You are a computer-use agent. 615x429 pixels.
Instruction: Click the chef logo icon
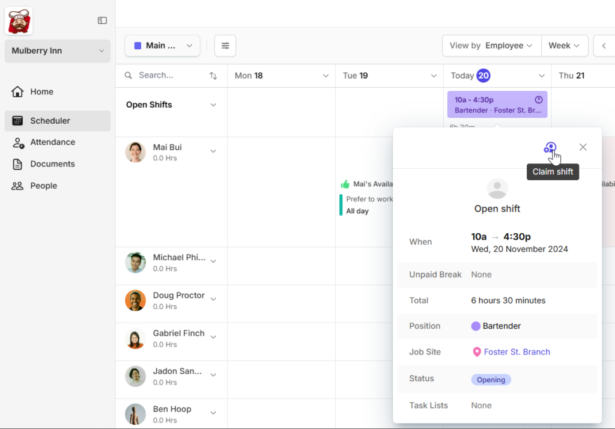pos(19,21)
